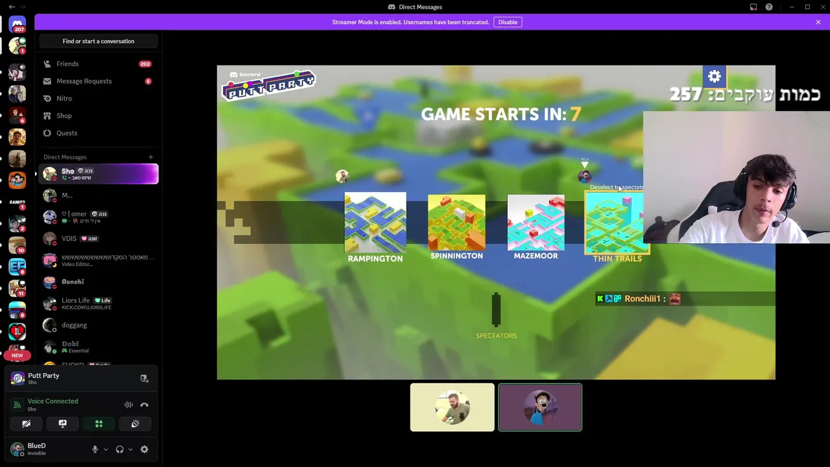The image size is (830, 467).
Task: Open the Video Editor user conversation
Action: 99,260
